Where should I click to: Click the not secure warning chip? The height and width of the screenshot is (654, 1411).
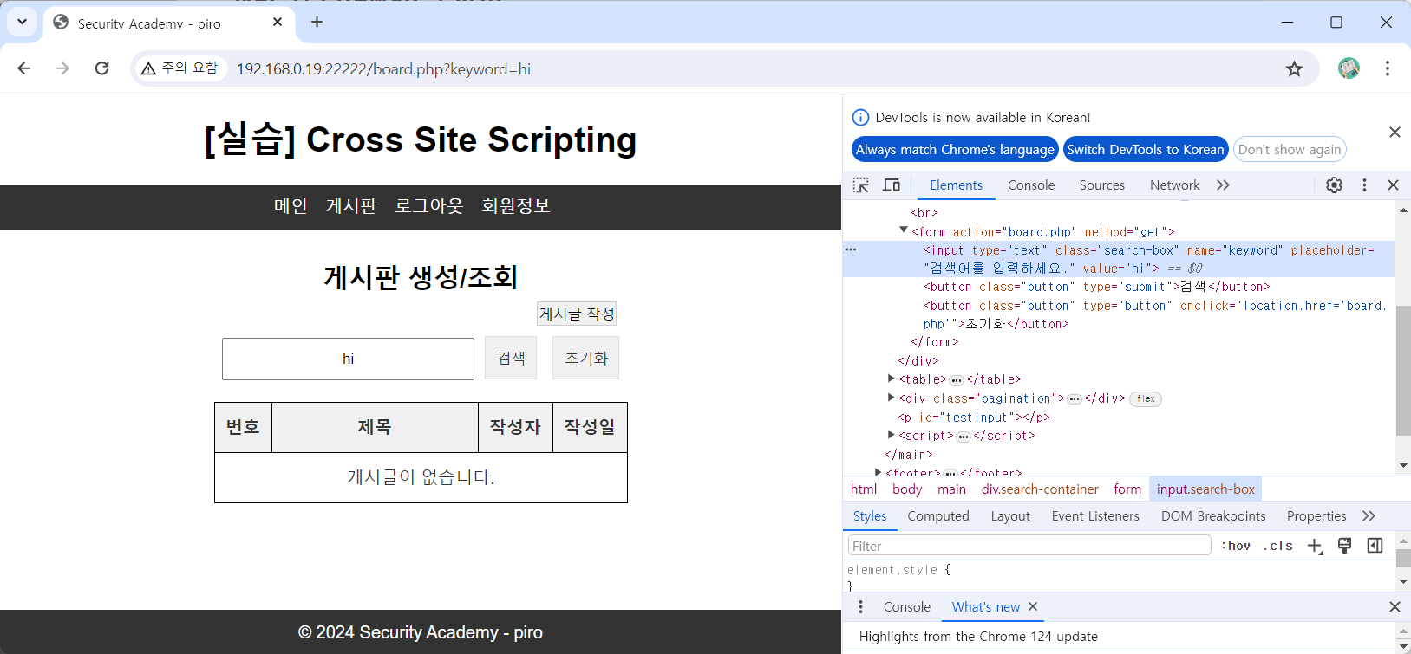180,68
